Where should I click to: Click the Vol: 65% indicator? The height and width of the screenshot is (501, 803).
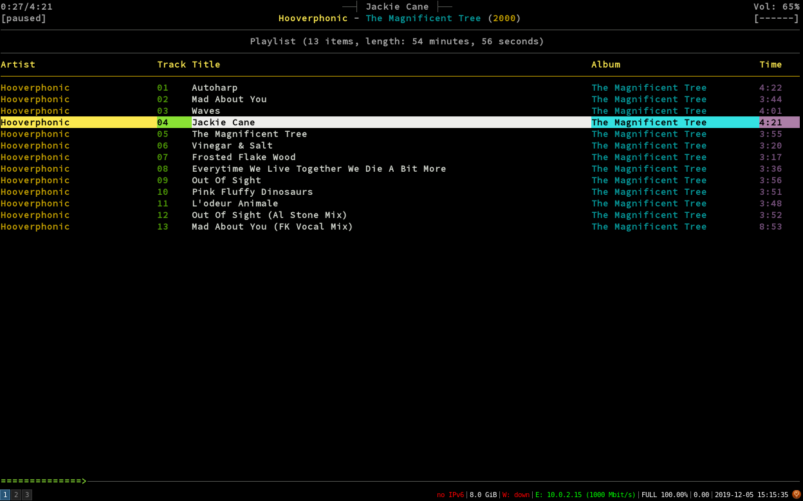pos(777,6)
